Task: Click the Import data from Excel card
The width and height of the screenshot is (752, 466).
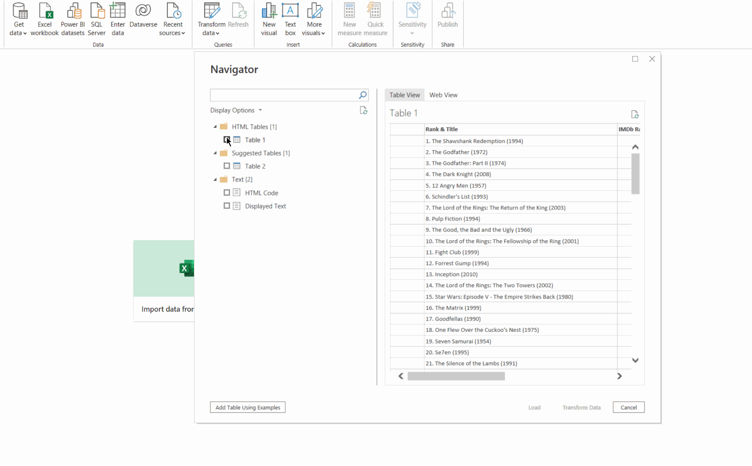Action: pos(164,281)
